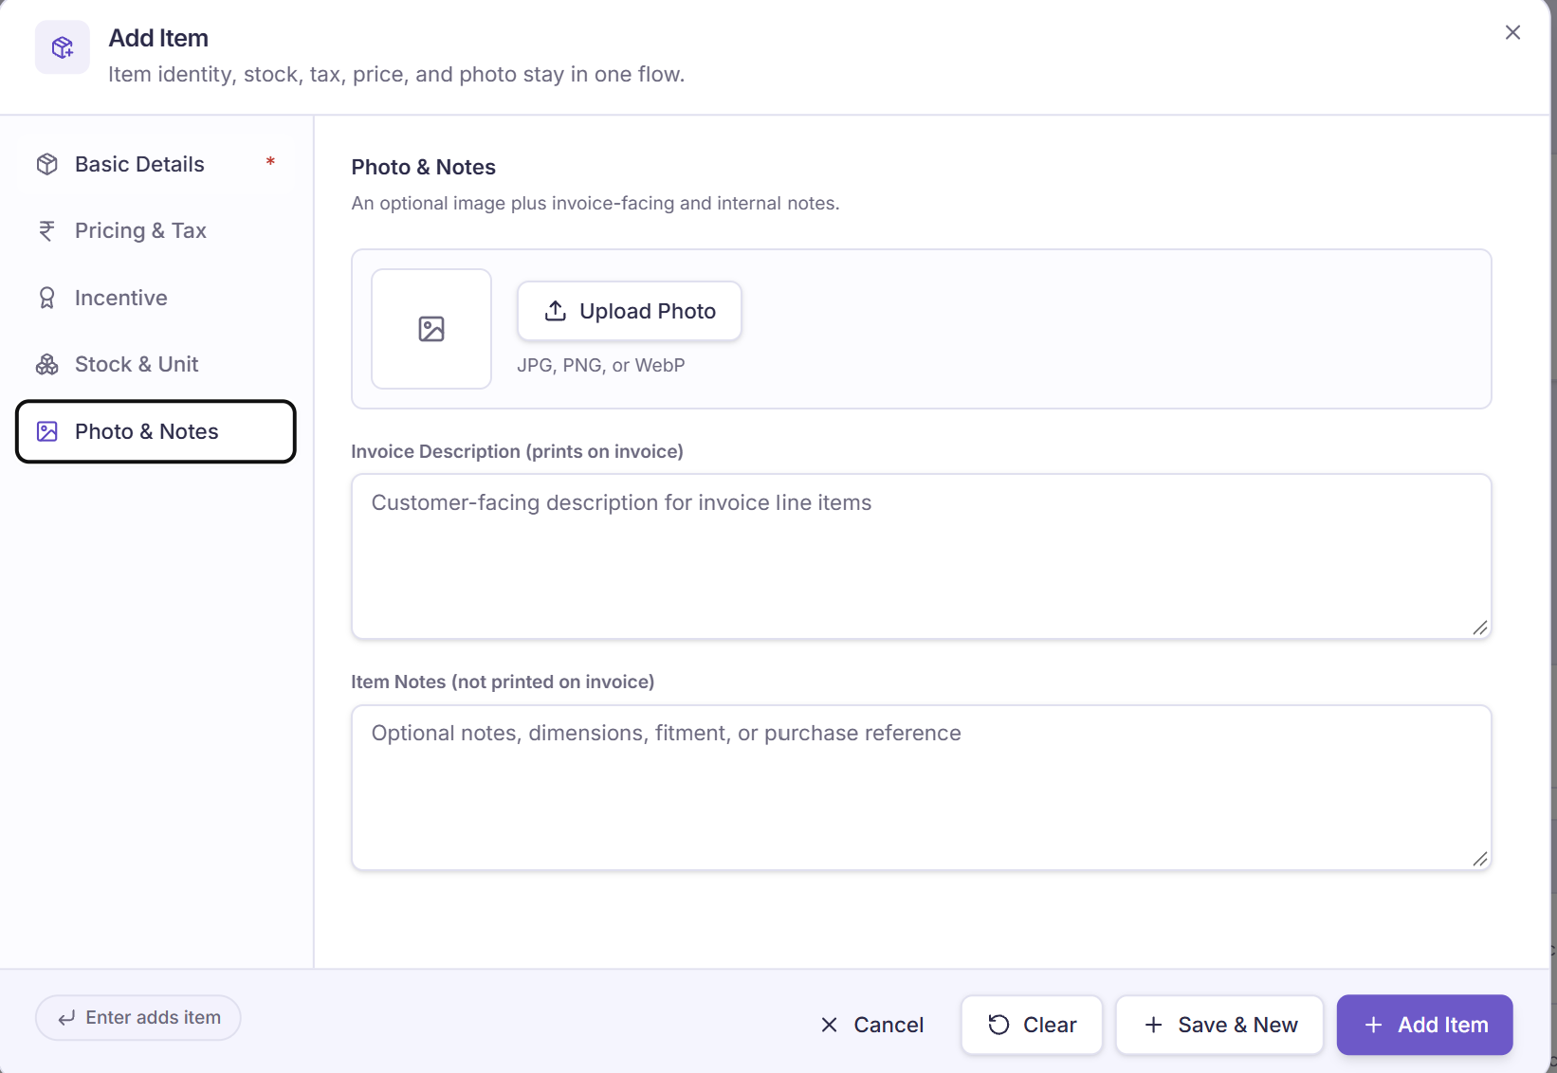Image resolution: width=1557 pixels, height=1073 pixels.
Task: Click the Invoice Description resize handle
Action: pyautogui.click(x=1480, y=627)
